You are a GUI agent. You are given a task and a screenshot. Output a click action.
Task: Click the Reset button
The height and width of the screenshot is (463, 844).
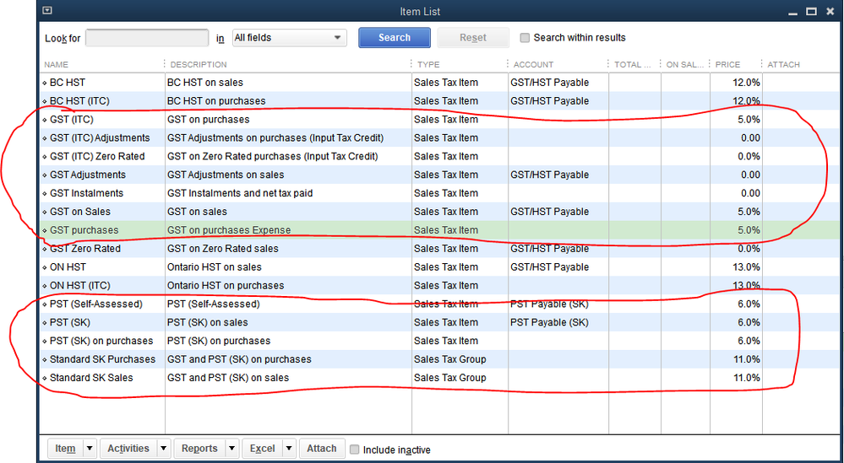click(x=473, y=38)
